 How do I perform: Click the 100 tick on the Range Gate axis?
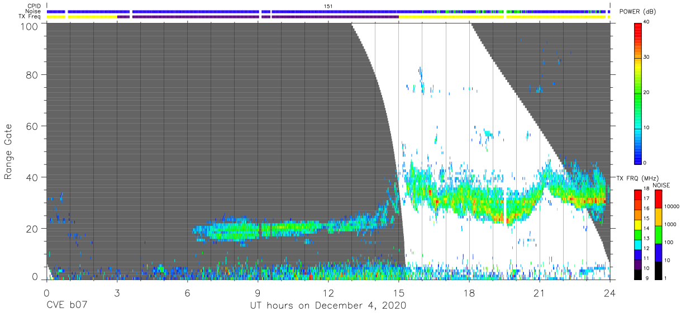(29, 26)
